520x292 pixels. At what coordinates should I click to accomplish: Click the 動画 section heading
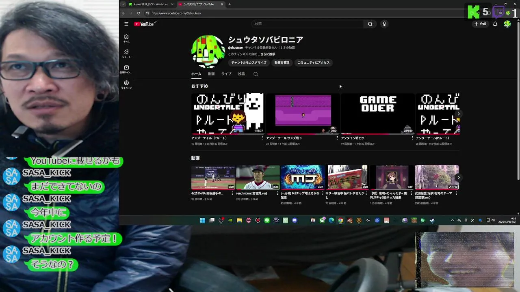[195, 158]
